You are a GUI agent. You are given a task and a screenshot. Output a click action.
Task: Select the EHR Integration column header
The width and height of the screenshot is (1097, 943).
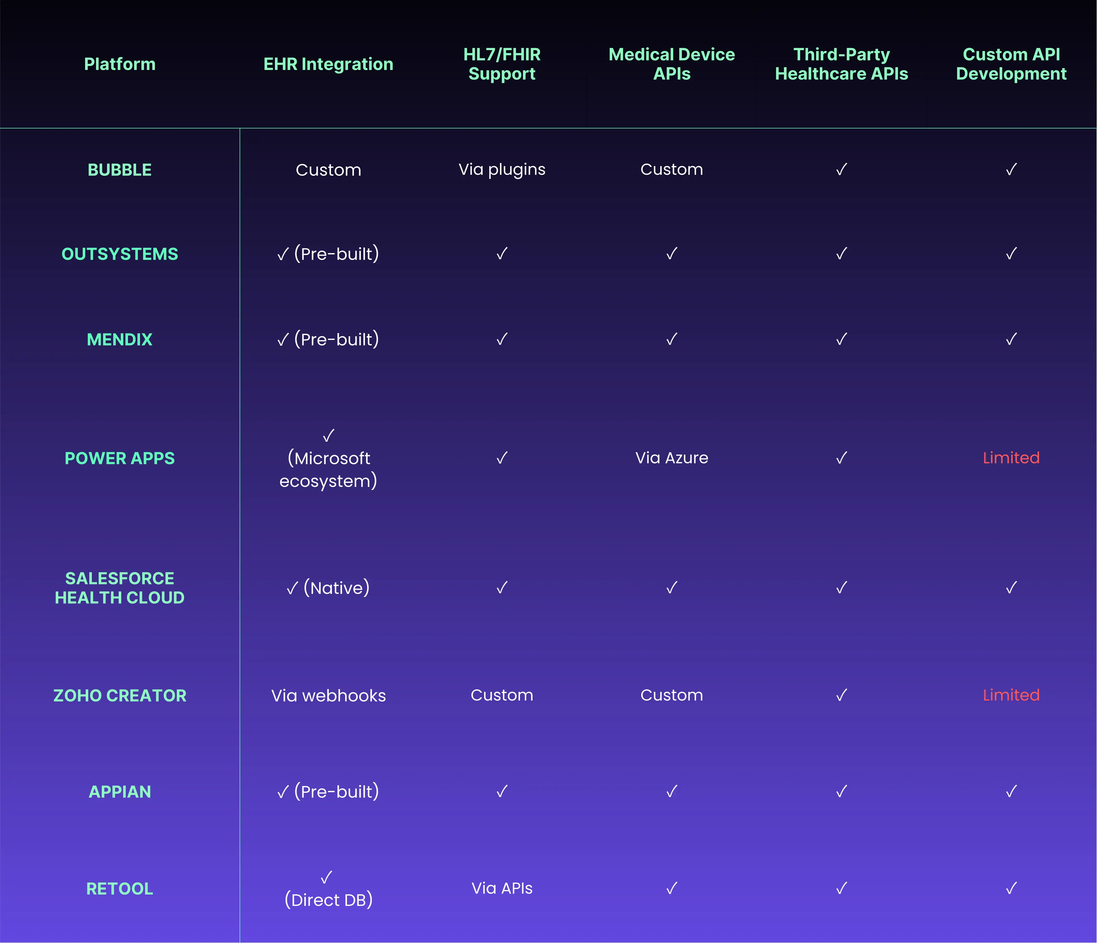click(328, 64)
